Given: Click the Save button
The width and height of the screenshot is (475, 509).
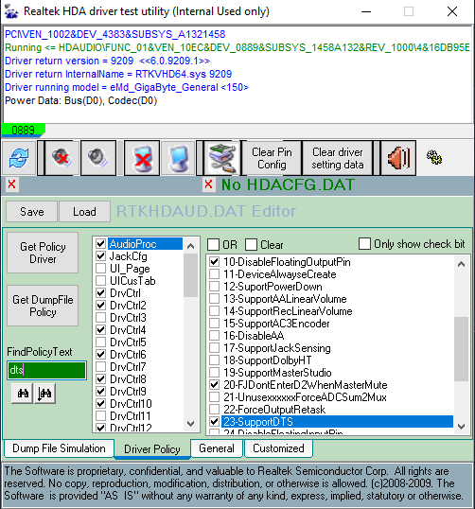Looking at the screenshot, I should pos(32,212).
